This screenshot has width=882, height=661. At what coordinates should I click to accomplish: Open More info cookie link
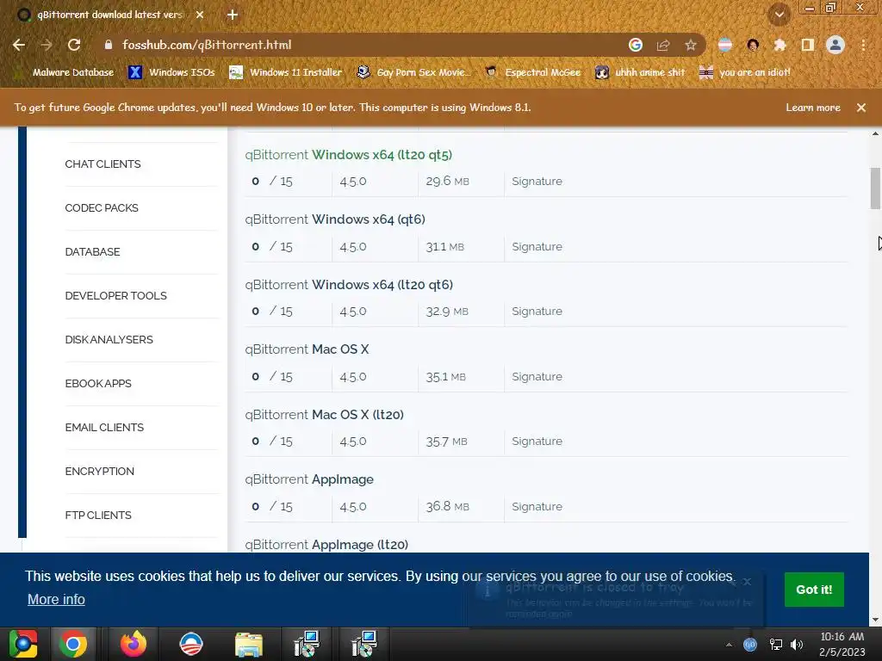click(x=56, y=599)
